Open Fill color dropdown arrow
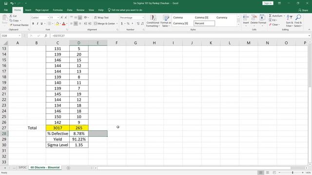This screenshot has height=175, width=312. click(x=60, y=24)
